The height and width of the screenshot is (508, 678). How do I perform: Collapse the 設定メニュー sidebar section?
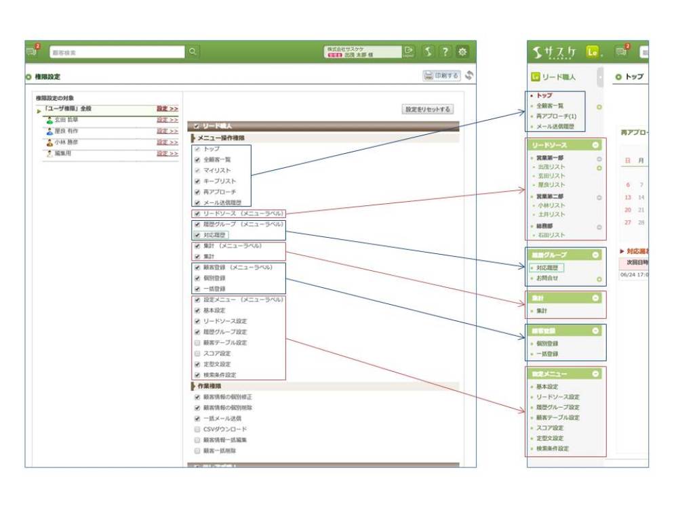(595, 374)
